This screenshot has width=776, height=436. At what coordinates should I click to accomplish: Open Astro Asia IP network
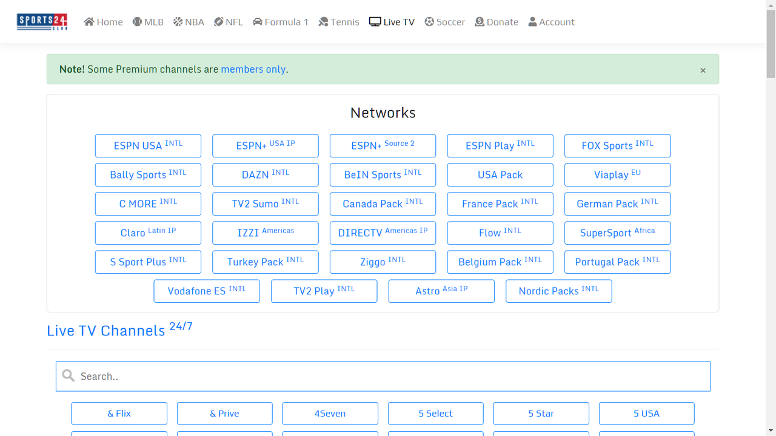pos(441,291)
